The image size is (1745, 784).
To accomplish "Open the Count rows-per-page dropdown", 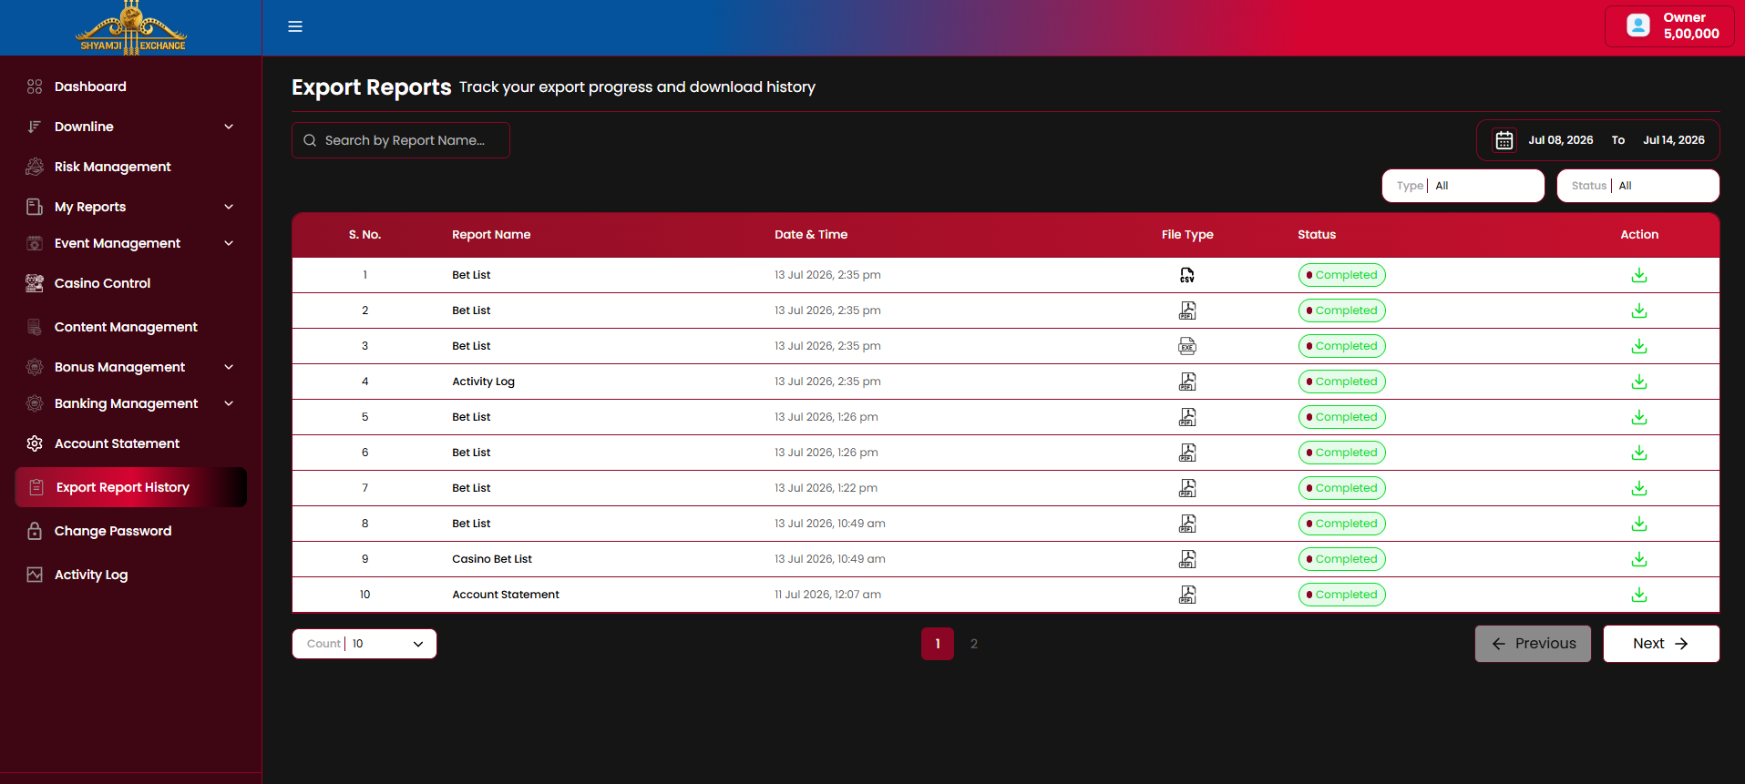I will (364, 644).
